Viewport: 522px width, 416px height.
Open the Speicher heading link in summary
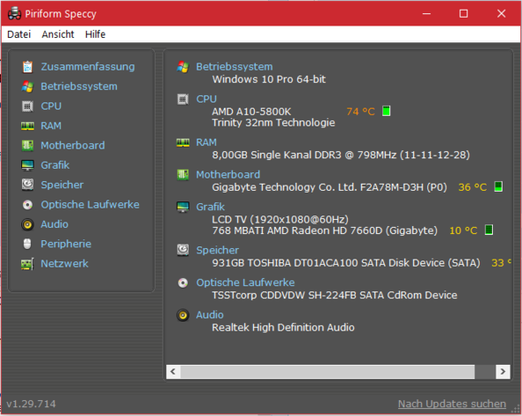pos(217,250)
